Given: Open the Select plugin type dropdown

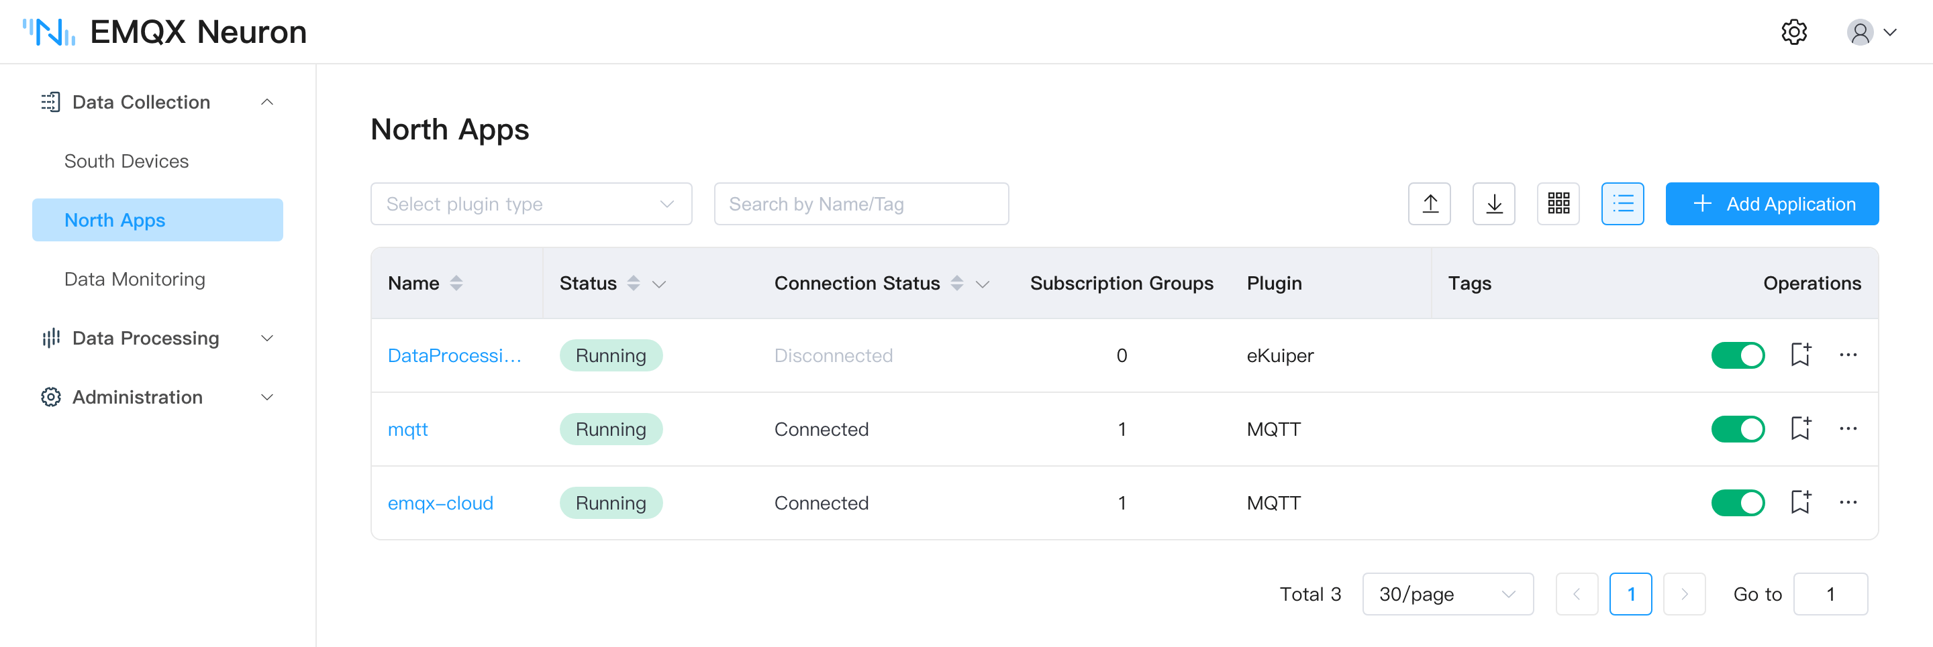Looking at the screenshot, I should (530, 204).
